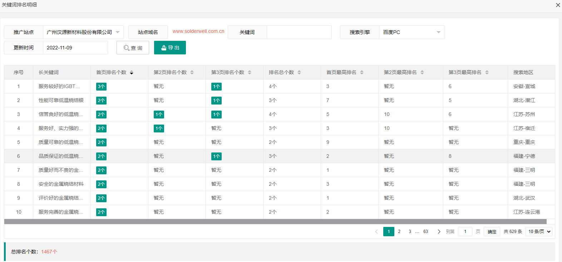Close the keyword ranking detail dialog
The image size is (562, 262).
click(558, 5)
